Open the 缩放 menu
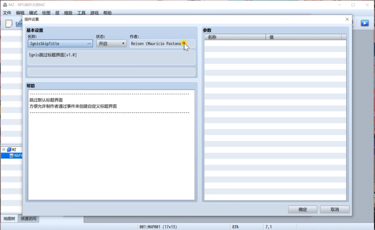375x230 pixels. pos(68,13)
